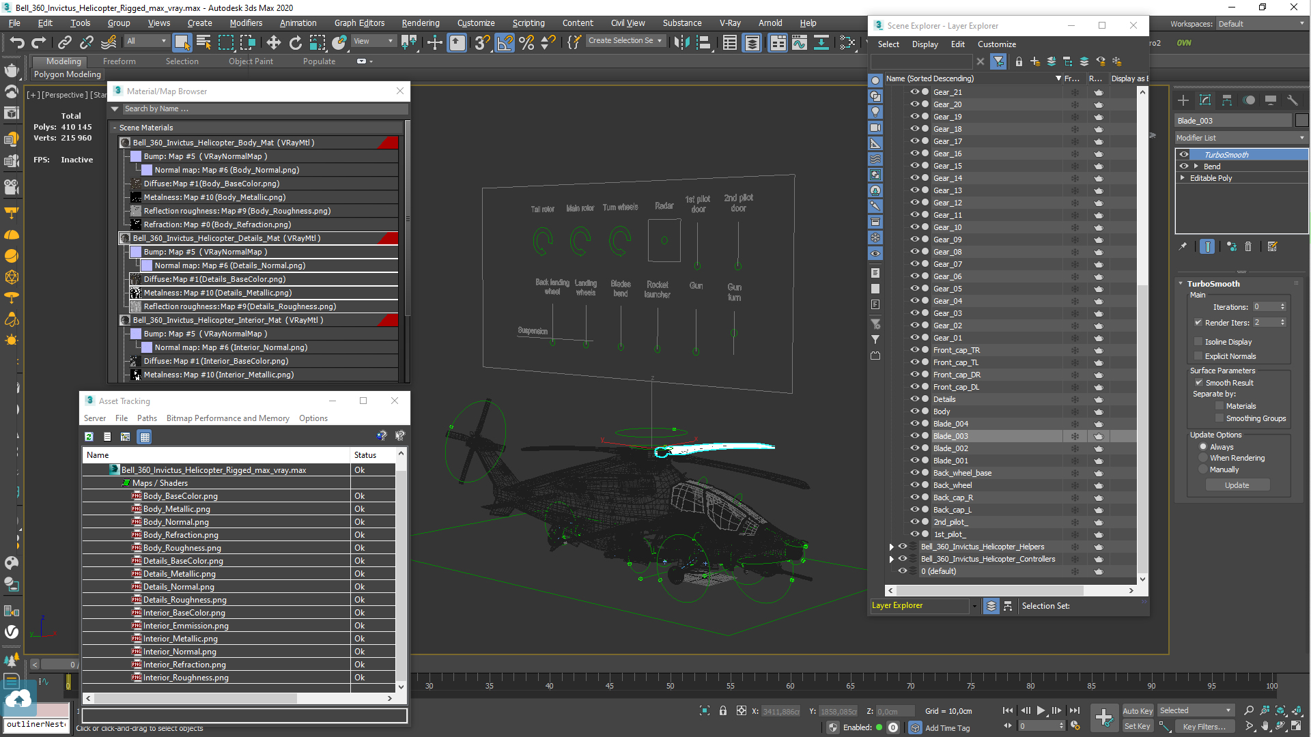The height and width of the screenshot is (737, 1311).
Task: Click the Play Animation button
Action: pyautogui.click(x=1041, y=710)
